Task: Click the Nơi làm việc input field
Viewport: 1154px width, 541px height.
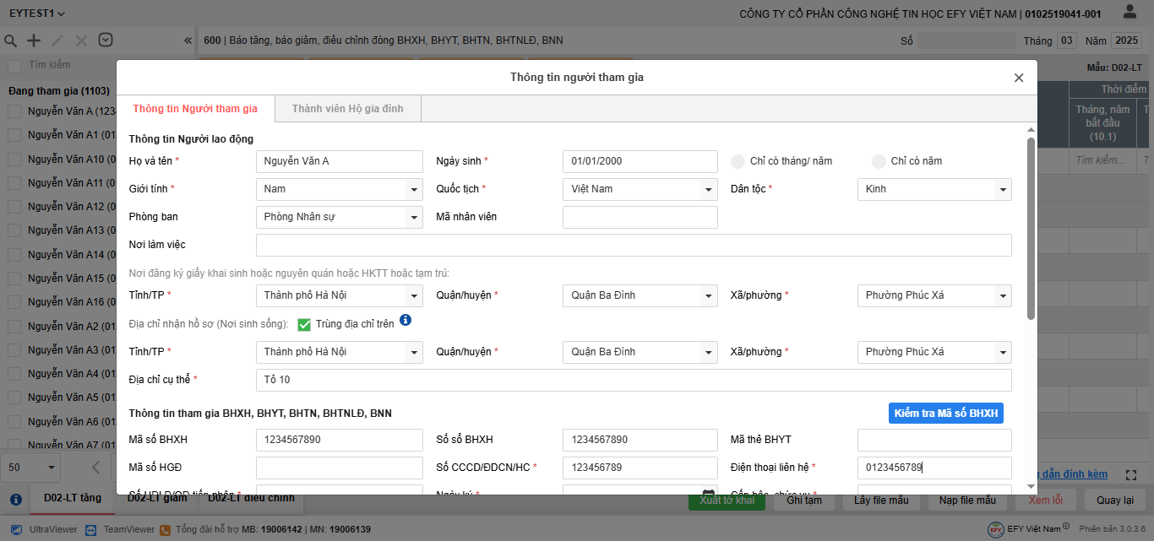Action: point(633,246)
